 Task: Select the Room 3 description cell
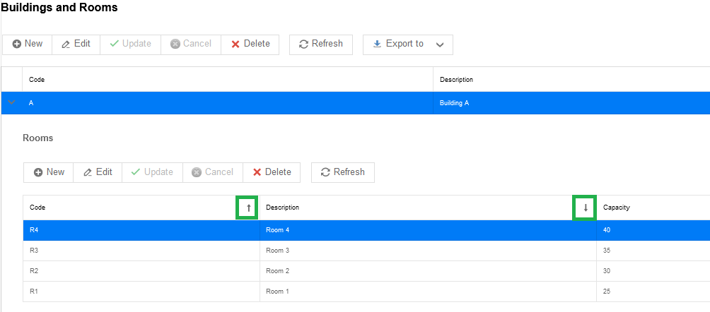[x=428, y=251]
